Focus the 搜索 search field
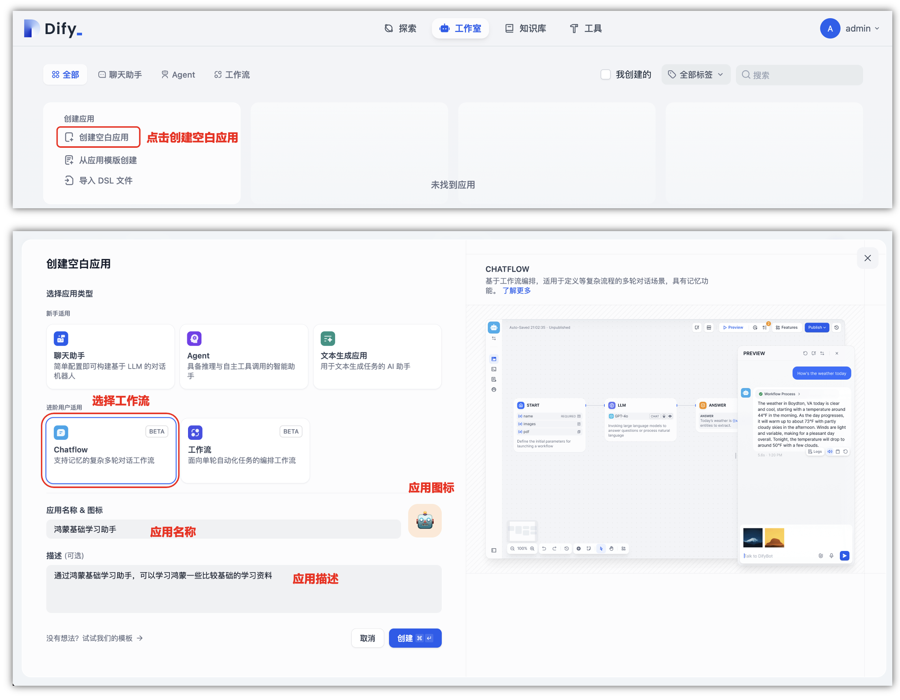This screenshot has height=700, width=900. tap(799, 75)
